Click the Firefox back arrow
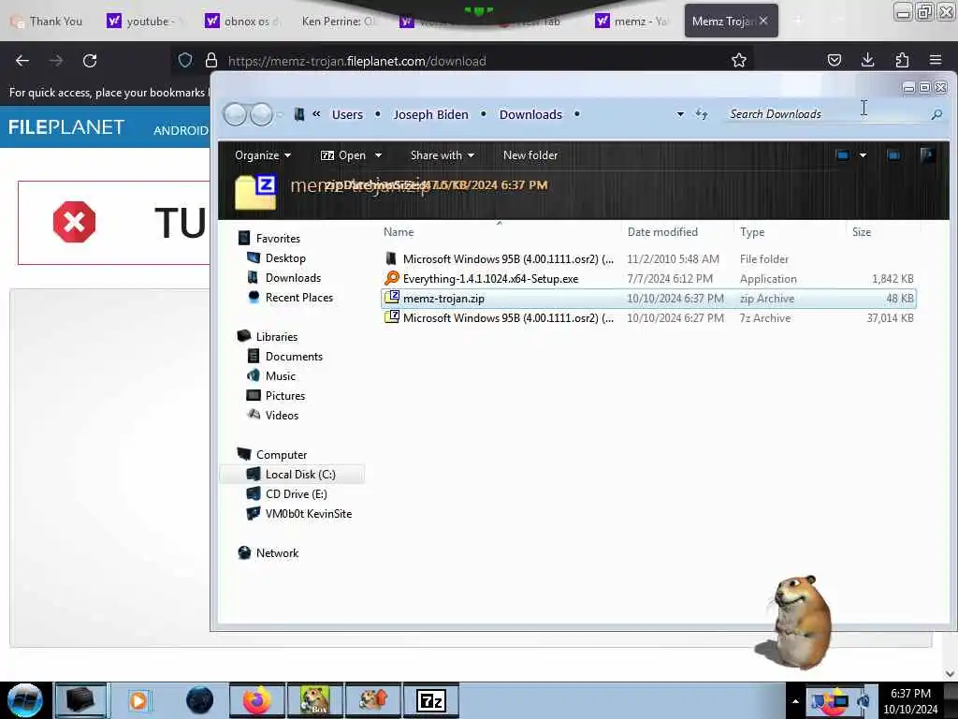The height and width of the screenshot is (719, 958). [x=22, y=61]
